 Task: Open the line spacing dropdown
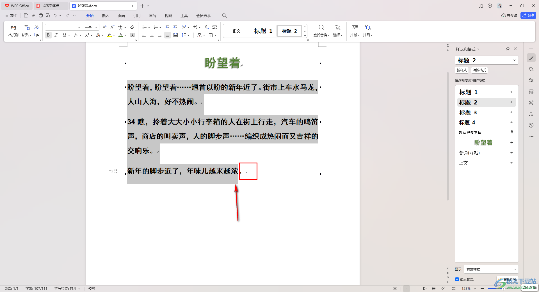click(188, 35)
